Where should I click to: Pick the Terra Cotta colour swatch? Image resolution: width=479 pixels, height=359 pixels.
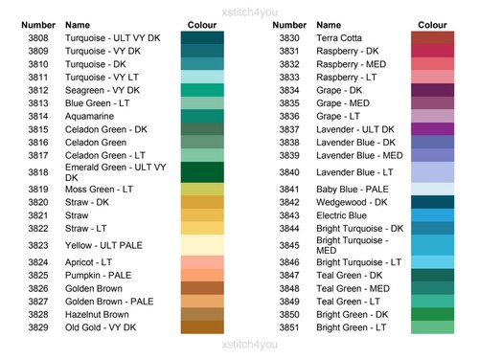[432, 37]
